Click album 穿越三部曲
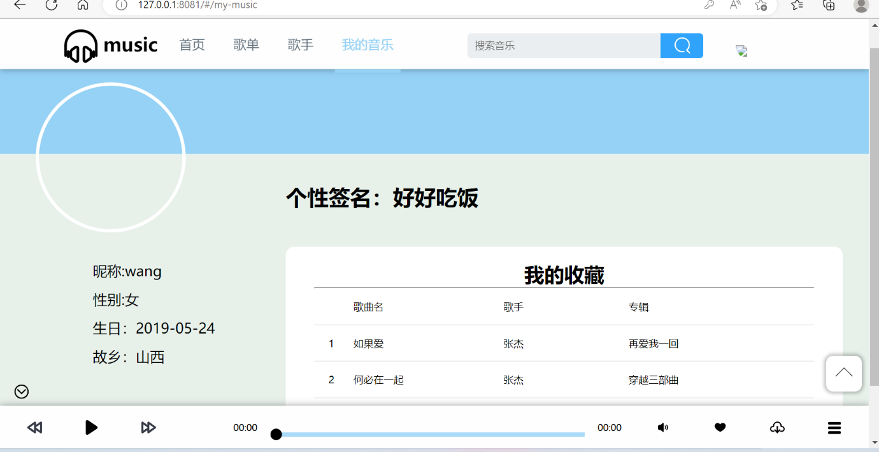The width and height of the screenshot is (879, 452). pos(654,380)
